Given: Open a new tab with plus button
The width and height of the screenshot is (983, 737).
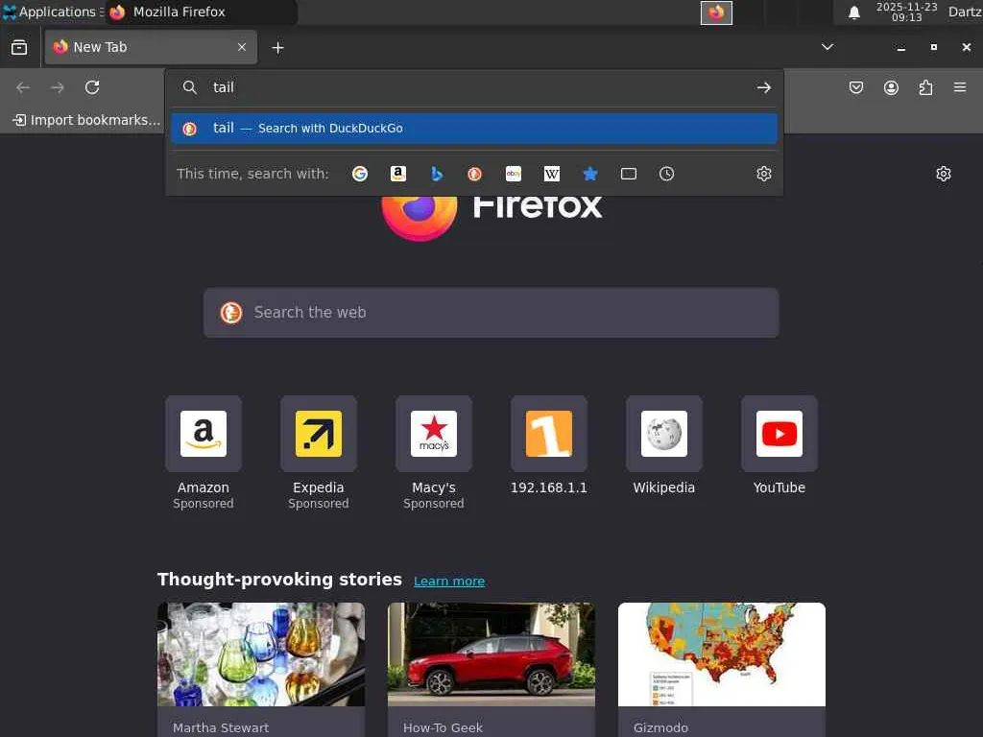Looking at the screenshot, I should [x=277, y=48].
